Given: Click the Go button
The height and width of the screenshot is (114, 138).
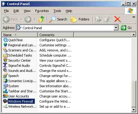Looking at the screenshot, I should (127, 28).
